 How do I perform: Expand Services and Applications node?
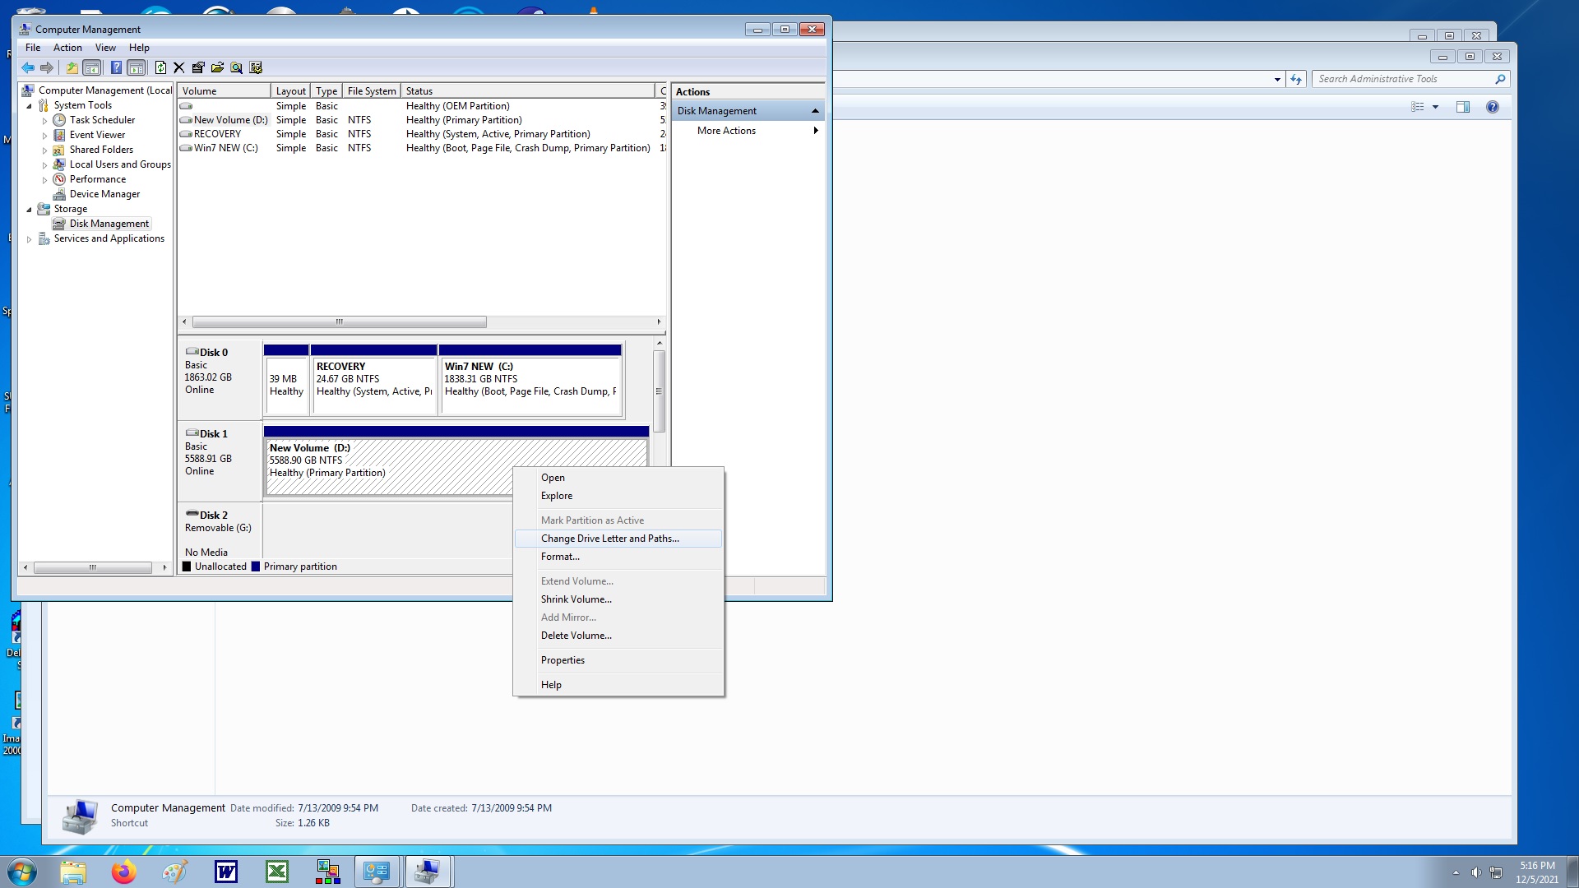click(29, 239)
